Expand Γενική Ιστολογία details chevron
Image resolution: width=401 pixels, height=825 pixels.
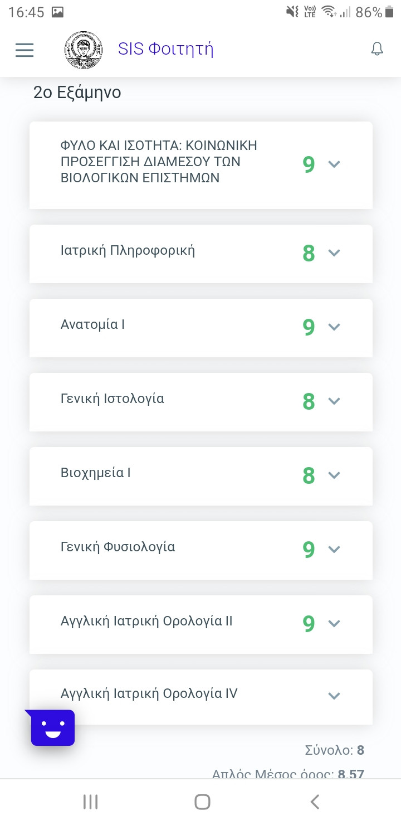tap(334, 401)
